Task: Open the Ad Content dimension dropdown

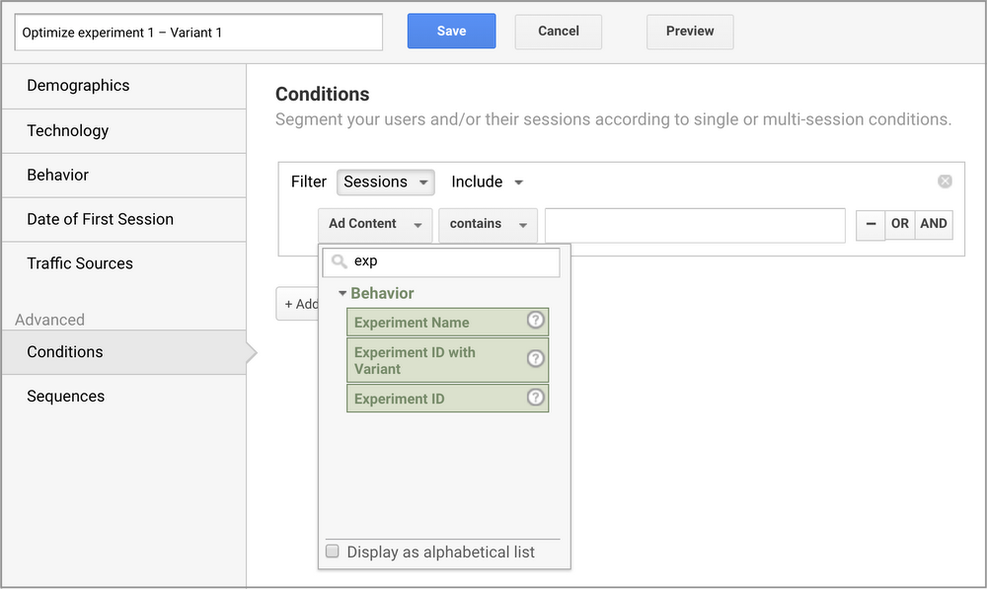Action: 375,225
